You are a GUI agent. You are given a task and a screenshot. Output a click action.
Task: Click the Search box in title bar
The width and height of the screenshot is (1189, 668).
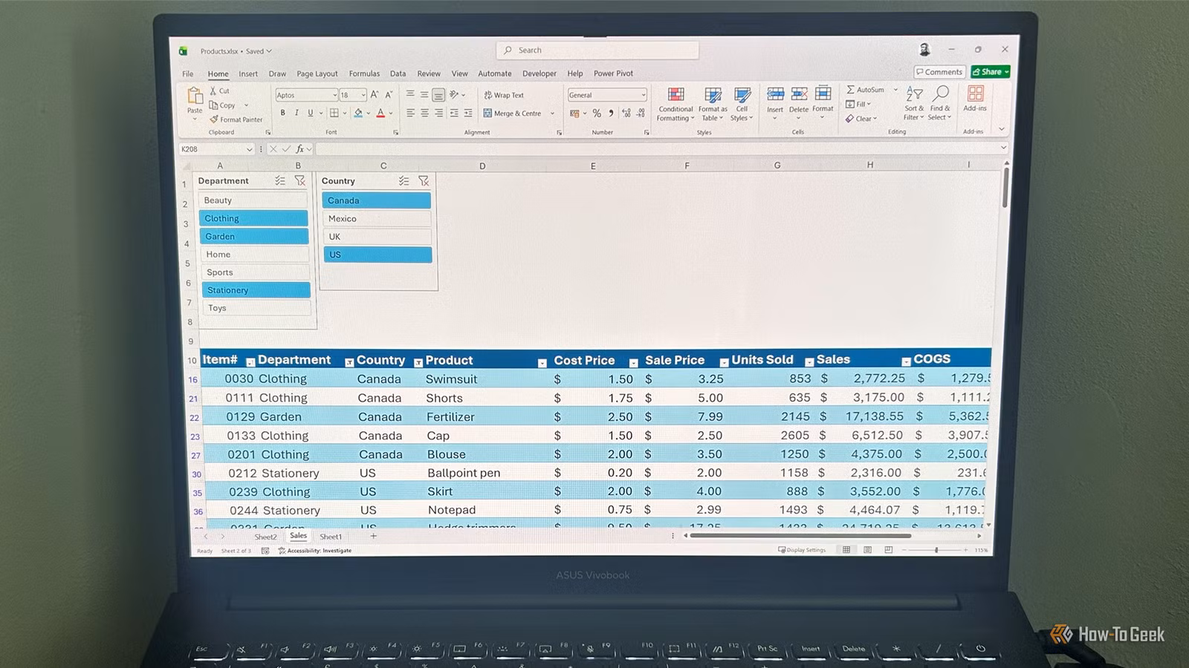click(597, 50)
